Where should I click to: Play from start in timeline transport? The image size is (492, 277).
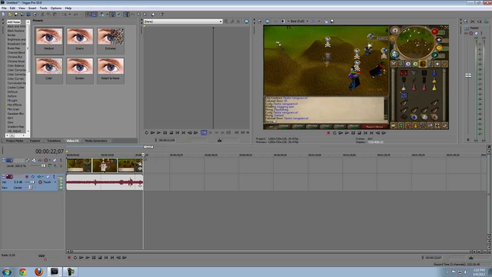click(81, 257)
